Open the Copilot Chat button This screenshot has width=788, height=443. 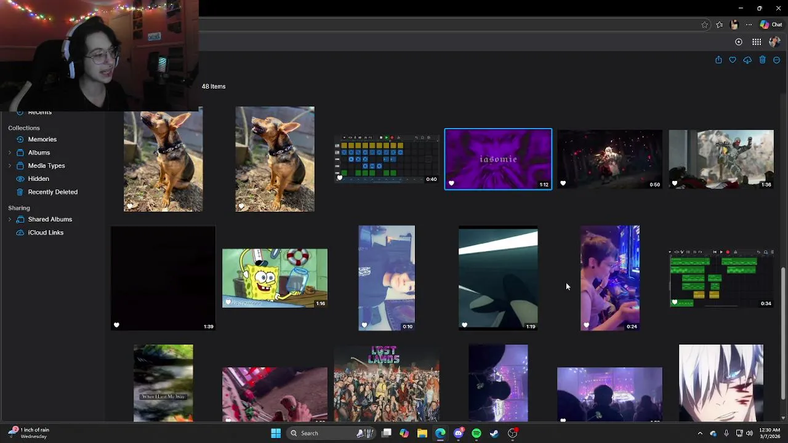coord(771,25)
